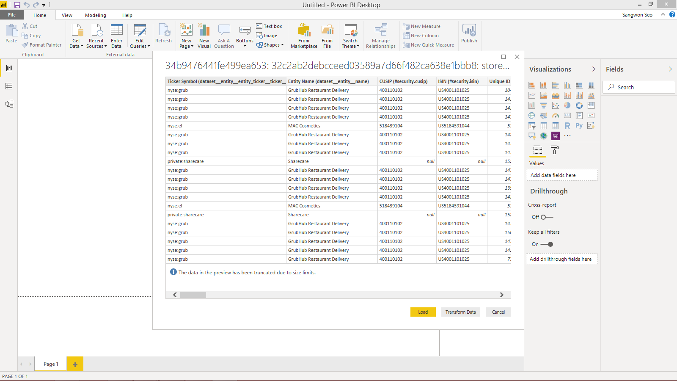This screenshot has height=381, width=677.
Task: Switch to the Home ribbon tab
Action: 40,15
